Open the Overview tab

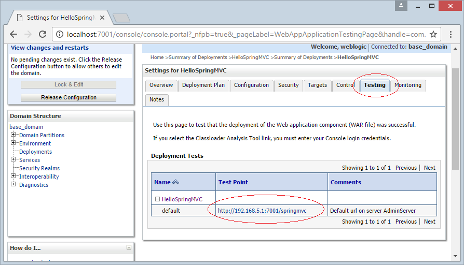(x=161, y=85)
